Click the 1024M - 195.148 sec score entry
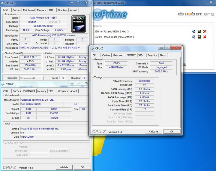 tap(114, 37)
